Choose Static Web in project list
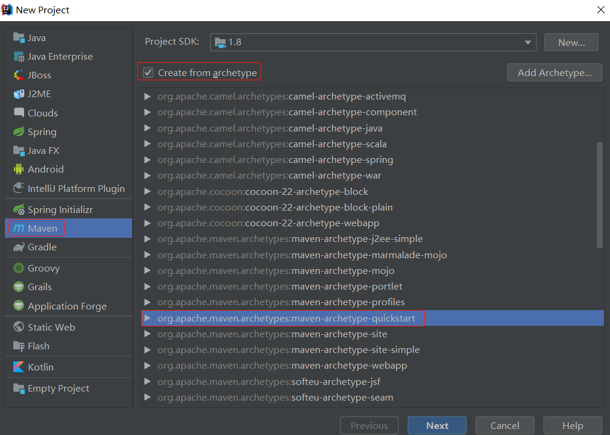Image resolution: width=610 pixels, height=435 pixels. 51,327
